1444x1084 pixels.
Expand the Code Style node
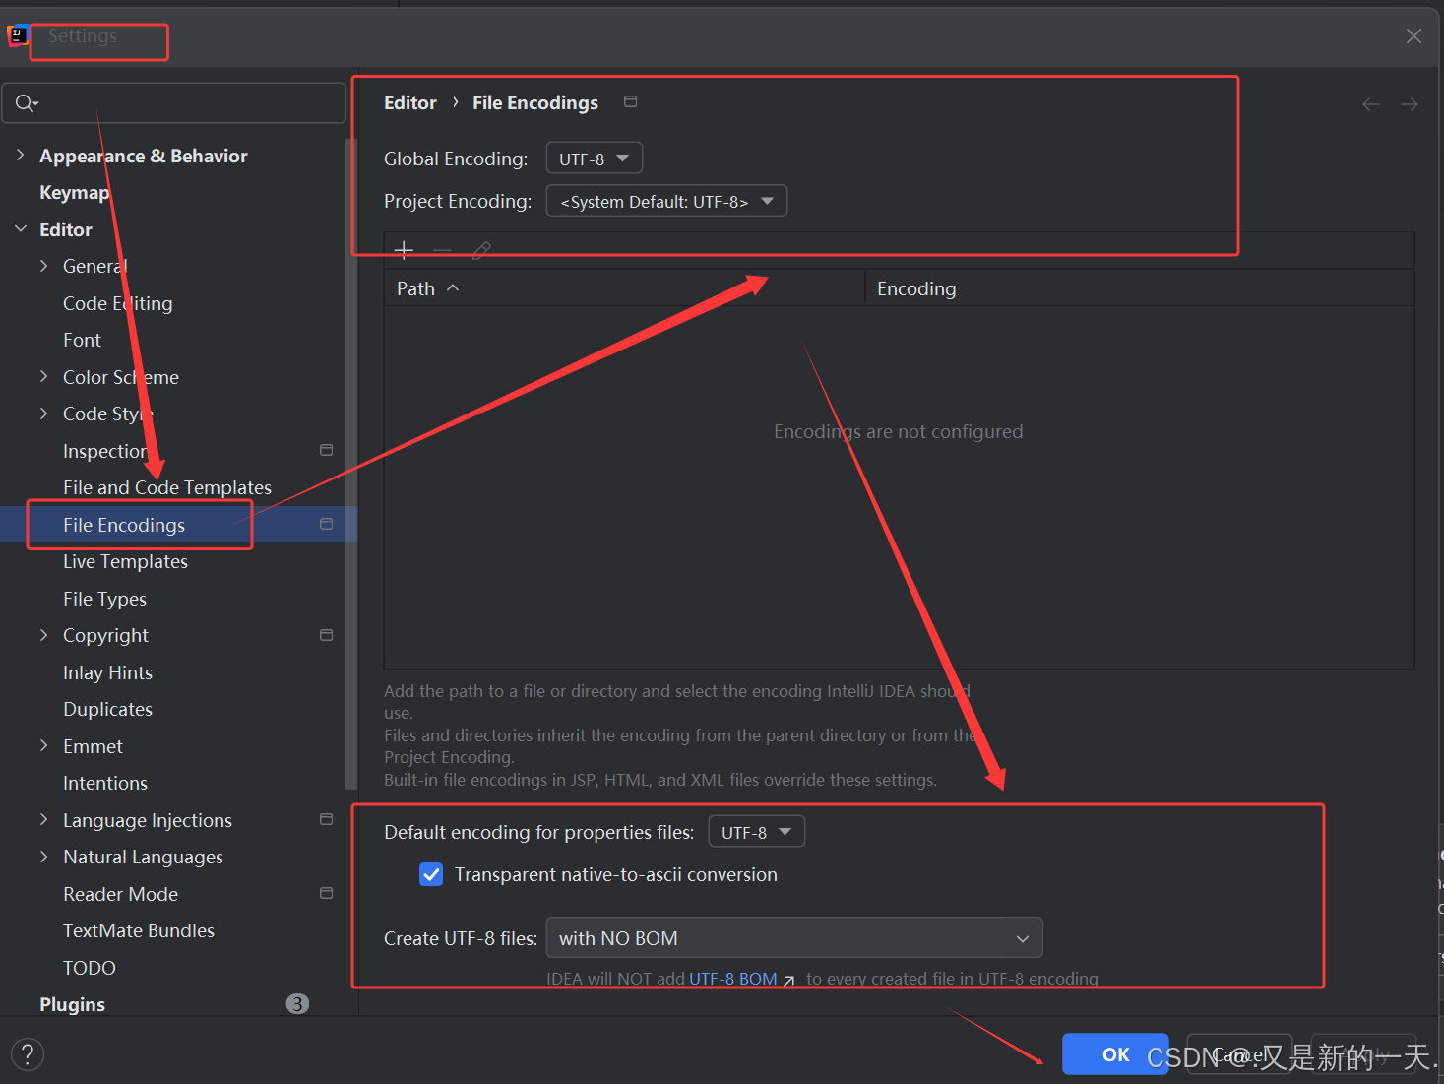(43, 414)
